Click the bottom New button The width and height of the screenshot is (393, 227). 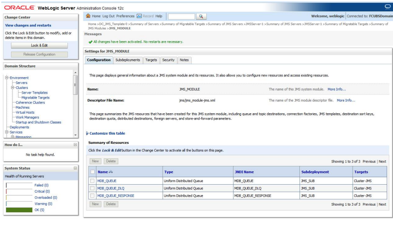95,204
